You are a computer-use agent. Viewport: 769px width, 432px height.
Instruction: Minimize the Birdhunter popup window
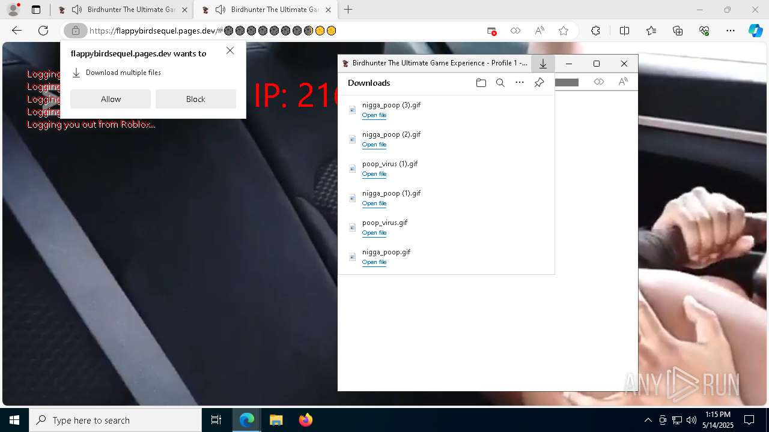569,64
